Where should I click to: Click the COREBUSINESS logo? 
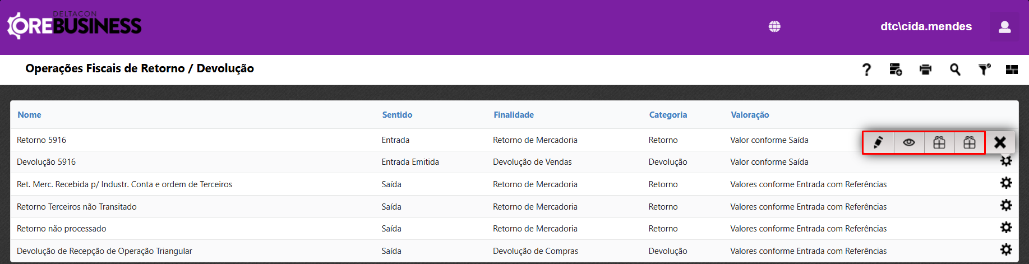(75, 26)
